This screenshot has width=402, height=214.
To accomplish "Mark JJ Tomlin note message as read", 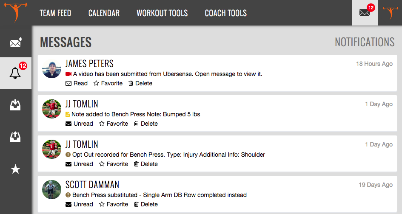I will [79, 124].
